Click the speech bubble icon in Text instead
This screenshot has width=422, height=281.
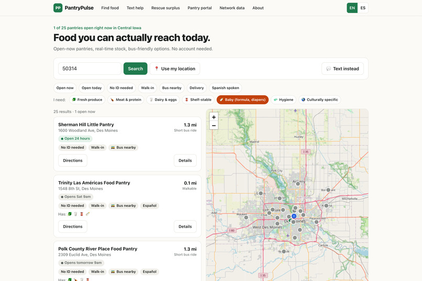(329, 69)
